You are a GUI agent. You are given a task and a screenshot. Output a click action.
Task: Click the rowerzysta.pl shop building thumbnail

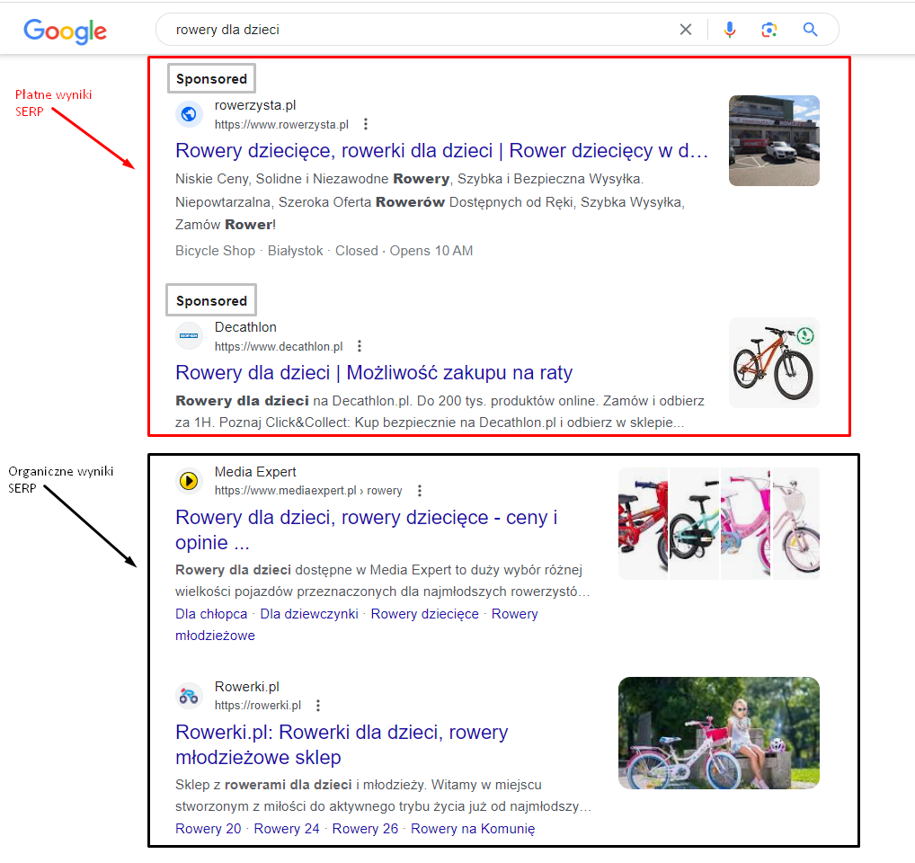coord(774,140)
